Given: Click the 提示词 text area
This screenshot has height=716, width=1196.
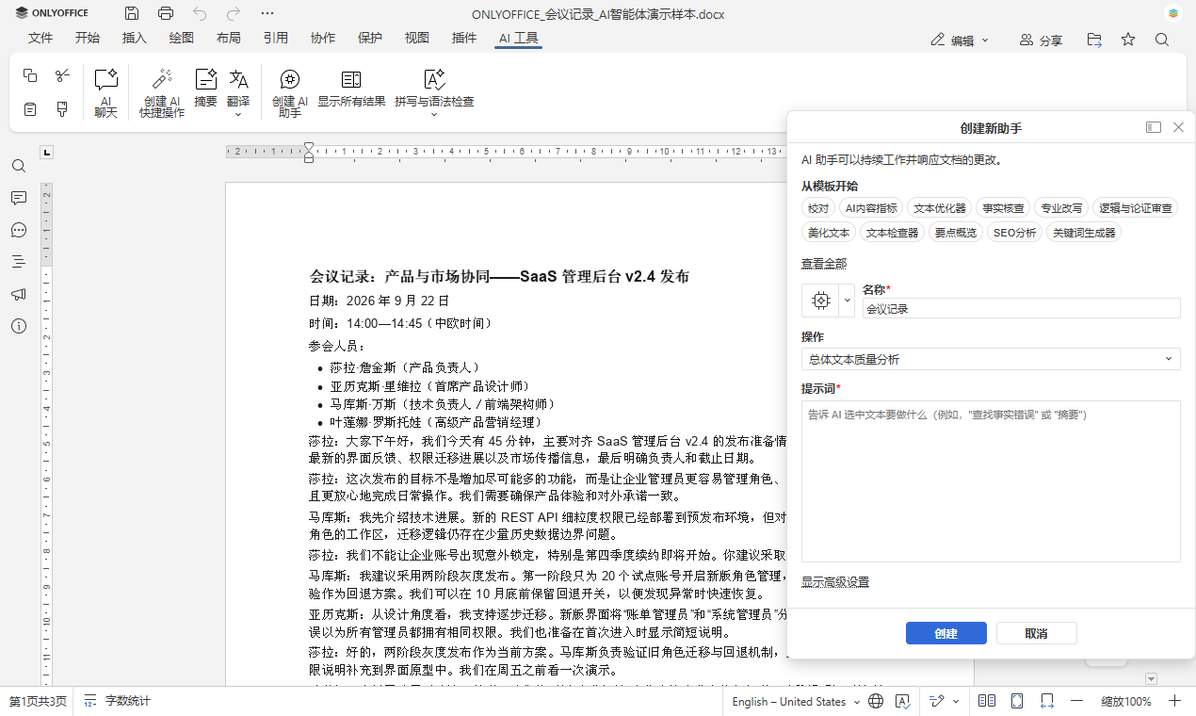Looking at the screenshot, I should (x=991, y=481).
